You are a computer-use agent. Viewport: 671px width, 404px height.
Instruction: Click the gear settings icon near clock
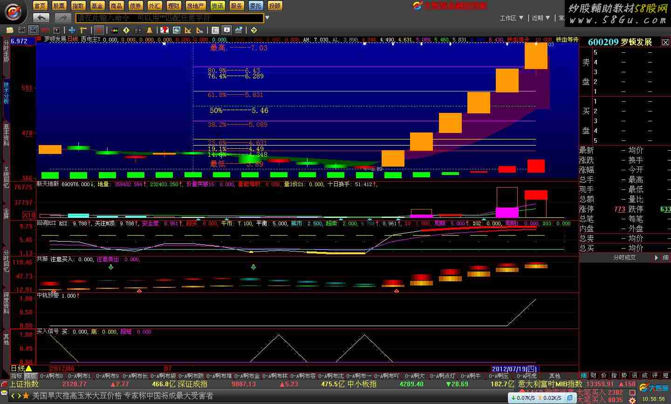coord(632,400)
